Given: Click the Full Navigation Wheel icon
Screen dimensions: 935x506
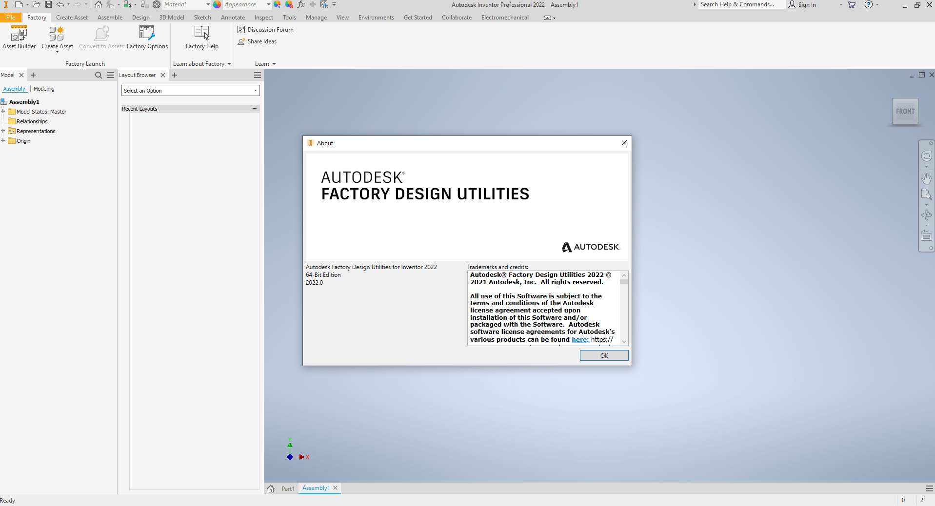Looking at the screenshot, I should (x=926, y=156).
